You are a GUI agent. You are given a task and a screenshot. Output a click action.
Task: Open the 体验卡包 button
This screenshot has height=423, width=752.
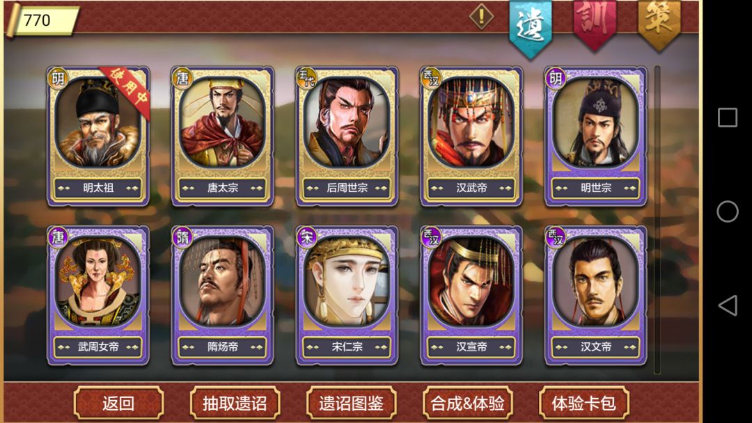coord(584,403)
